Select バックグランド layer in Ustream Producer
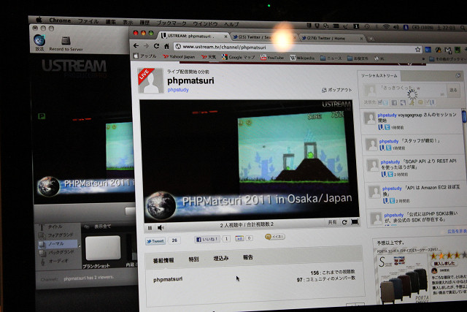Screen dimensions: 467x312 56,253
